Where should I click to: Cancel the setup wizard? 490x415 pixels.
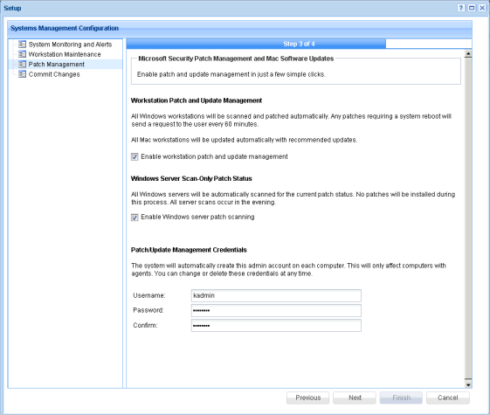(x=448, y=398)
